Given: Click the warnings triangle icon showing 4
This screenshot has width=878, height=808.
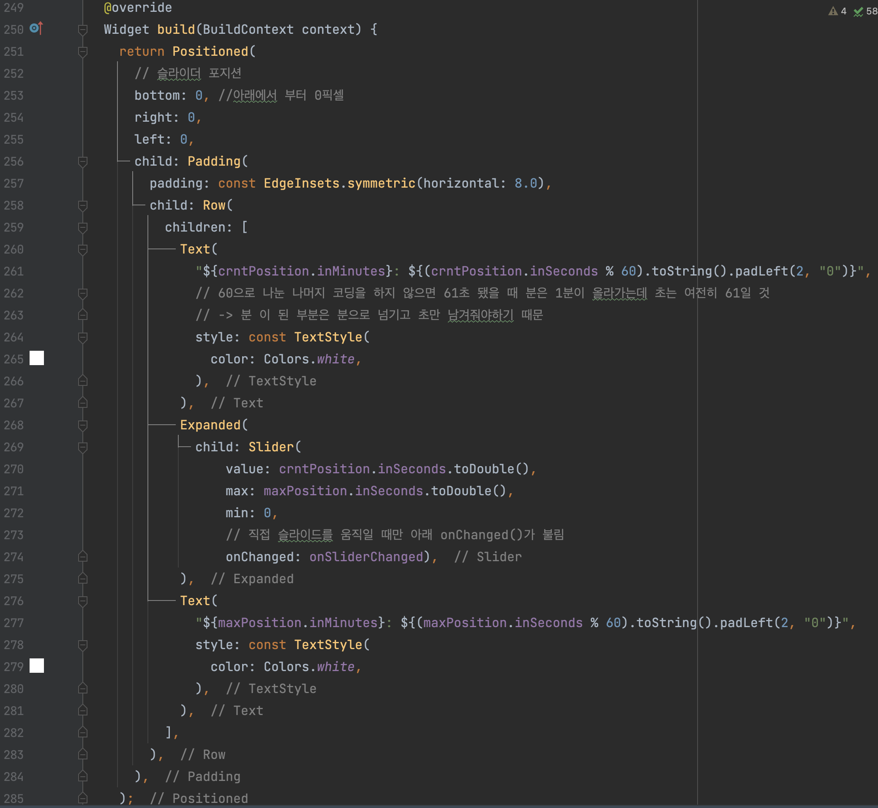Looking at the screenshot, I should point(832,11).
